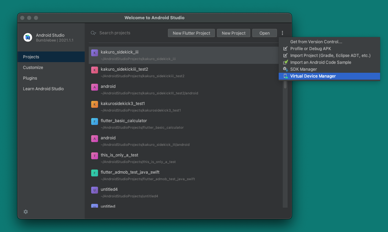
Task: Open project this_is_only_a_test
Action: [x=185, y=158]
